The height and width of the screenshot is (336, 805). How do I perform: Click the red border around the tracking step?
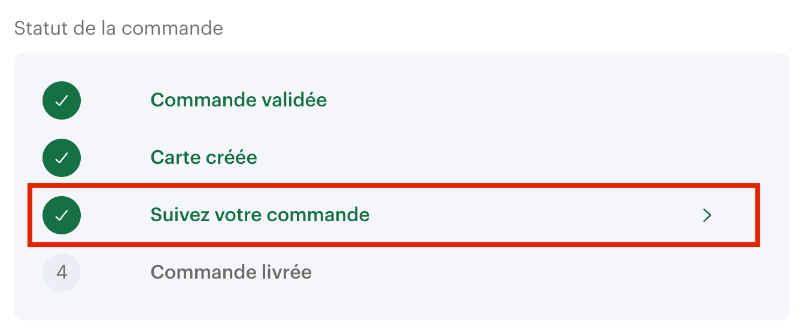pyautogui.click(x=394, y=186)
